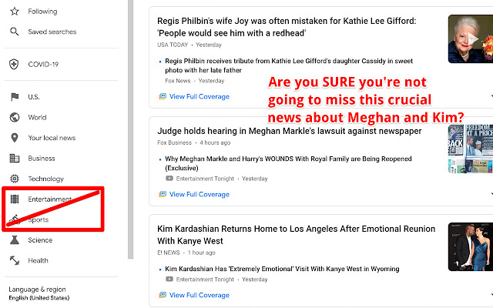Open Language & region setting
This screenshot has height=308, width=493.
click(x=39, y=293)
